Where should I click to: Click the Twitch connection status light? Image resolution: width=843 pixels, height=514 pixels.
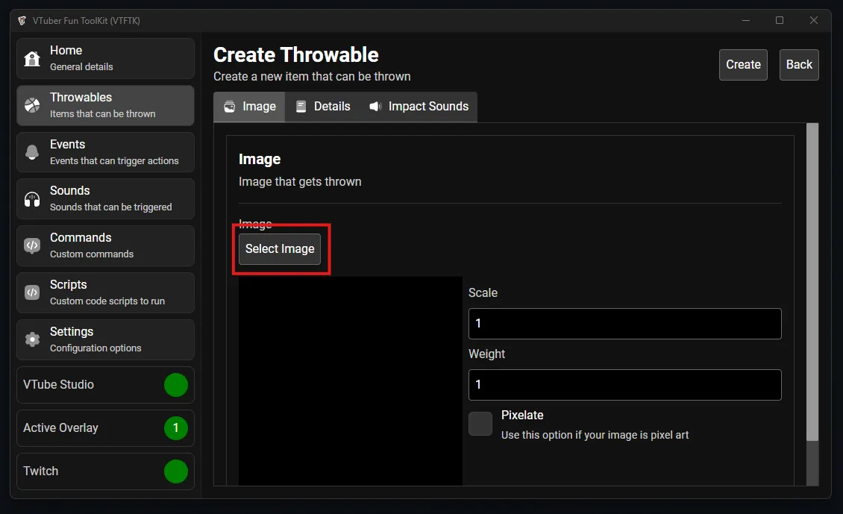point(176,471)
